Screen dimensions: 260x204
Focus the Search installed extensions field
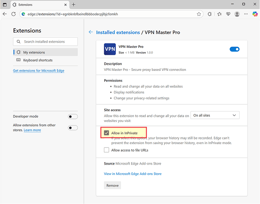(45, 42)
